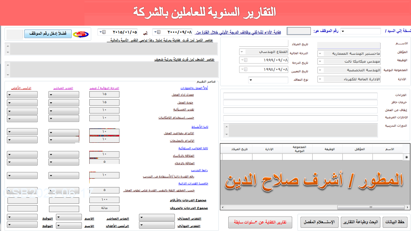Open the نسخة إلى السيد dropdown
The width and height of the screenshot is (411, 231).
pyautogui.click(x=343, y=31)
